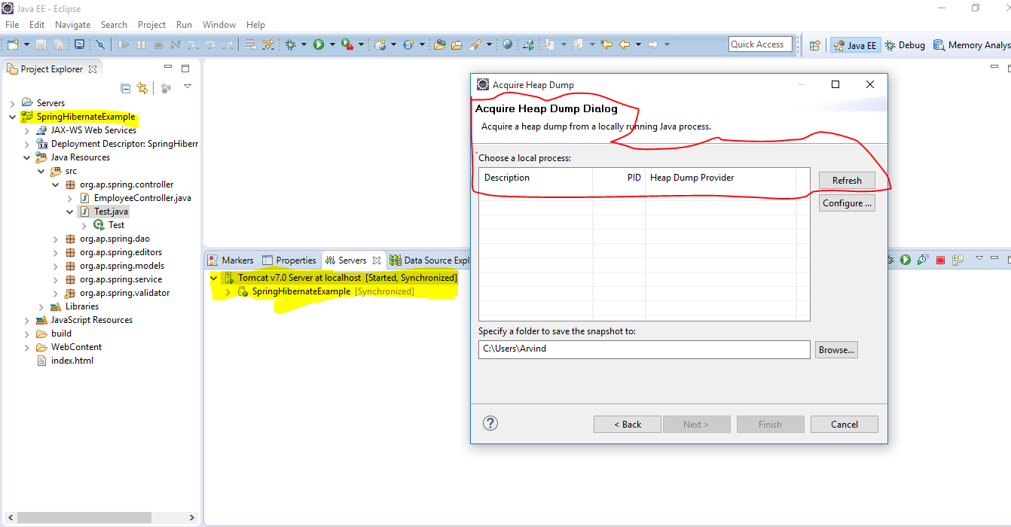This screenshot has width=1011, height=527.
Task: Click the Open Task folder icon
Action: tap(457, 44)
